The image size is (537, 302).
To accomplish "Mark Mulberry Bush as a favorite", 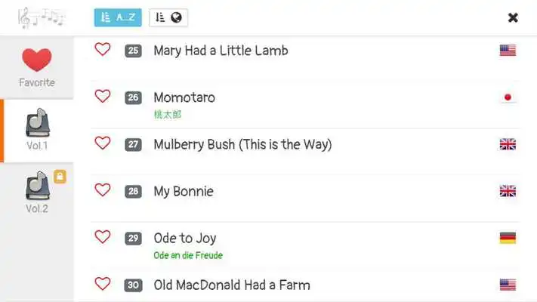I will click(x=103, y=143).
